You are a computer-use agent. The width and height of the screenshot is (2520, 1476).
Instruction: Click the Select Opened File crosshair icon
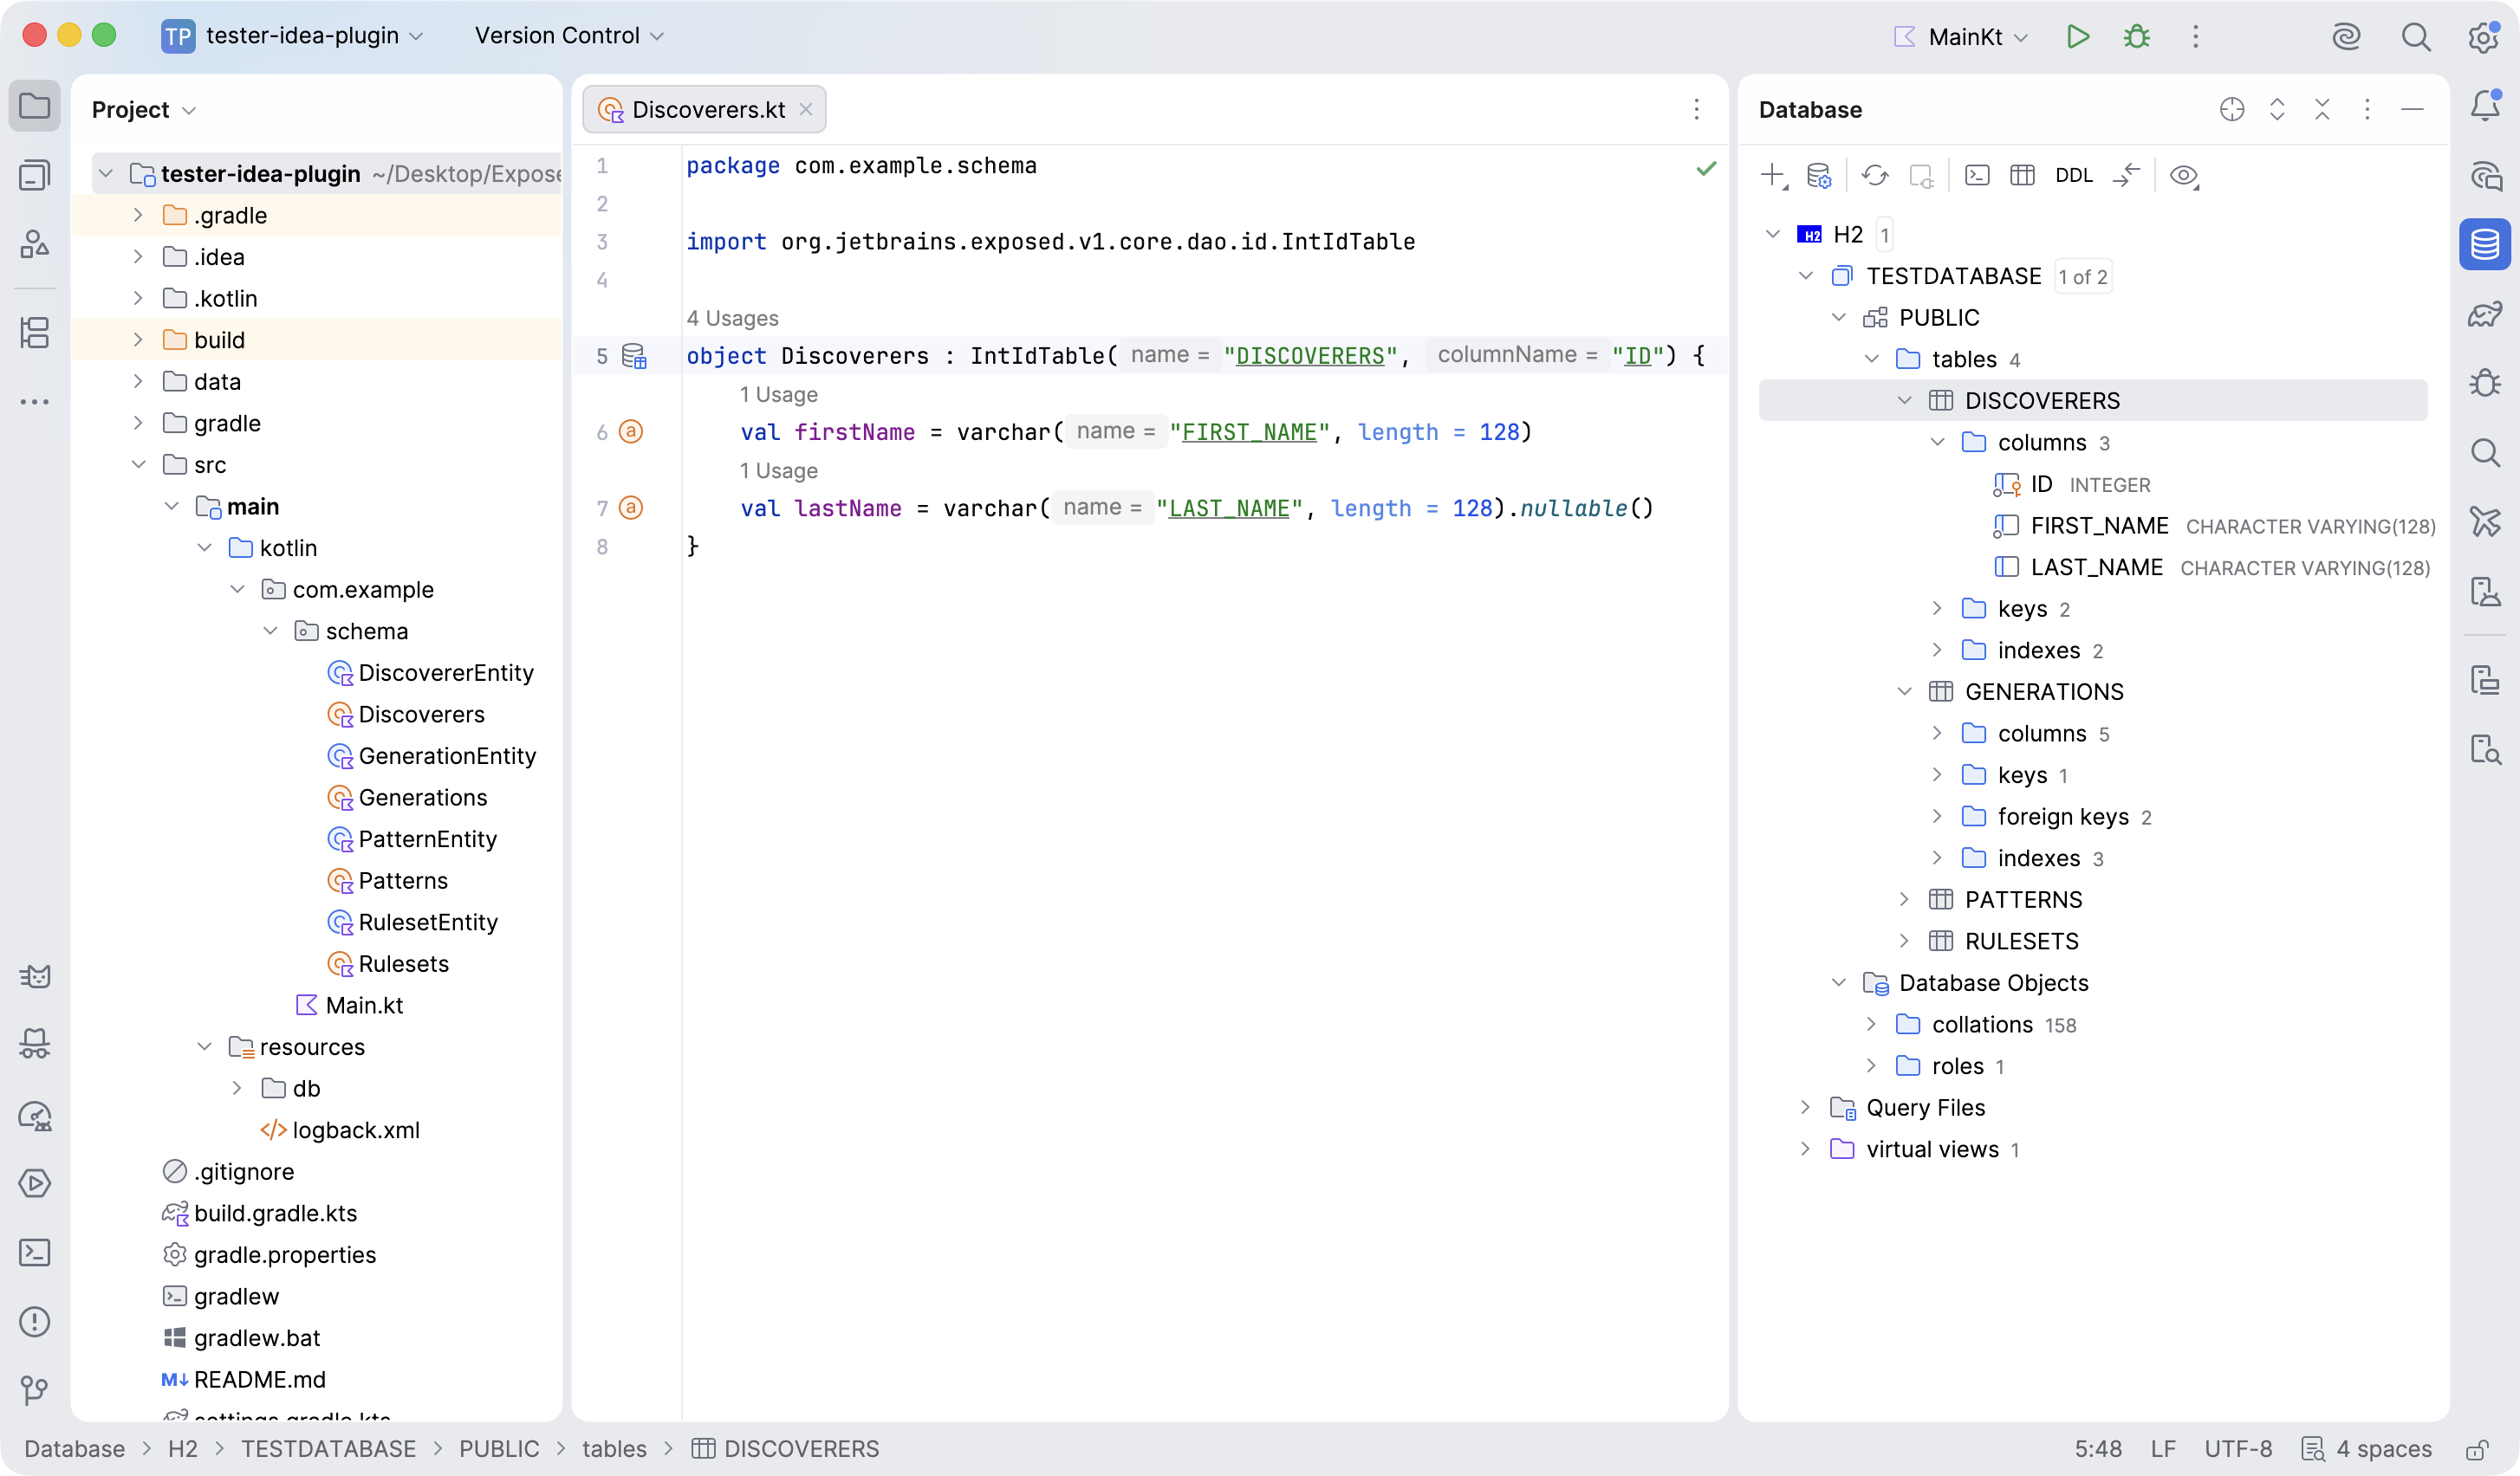coord(2232,109)
